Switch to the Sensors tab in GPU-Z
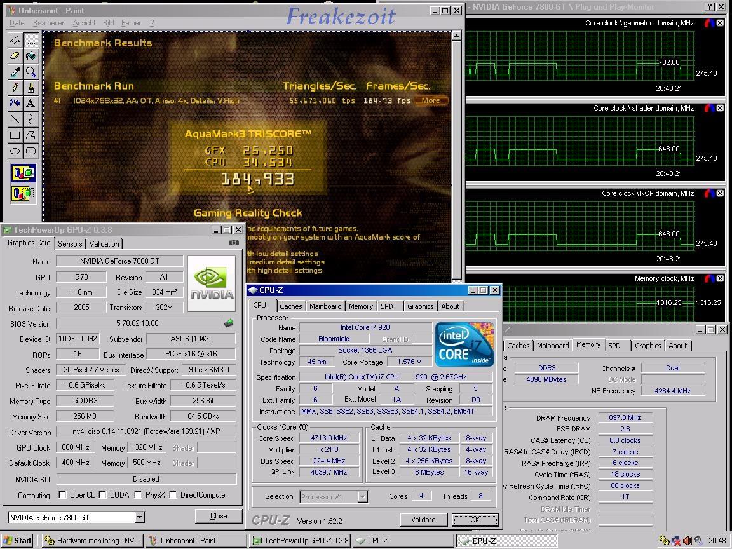The image size is (732, 549). pyautogui.click(x=70, y=244)
